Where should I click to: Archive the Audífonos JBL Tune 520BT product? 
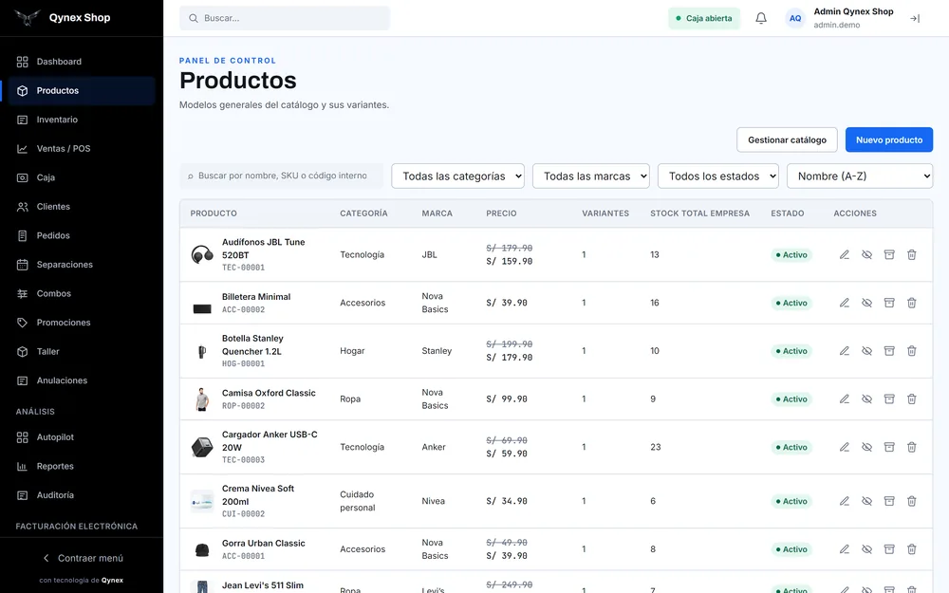(x=889, y=254)
